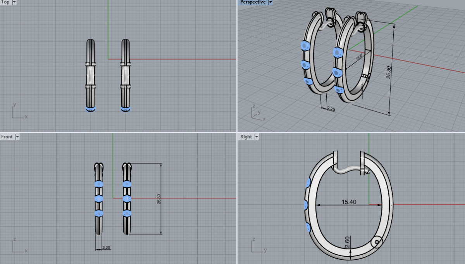
Task: Select middle blue gem on left earring, Front view
Action: (98, 199)
